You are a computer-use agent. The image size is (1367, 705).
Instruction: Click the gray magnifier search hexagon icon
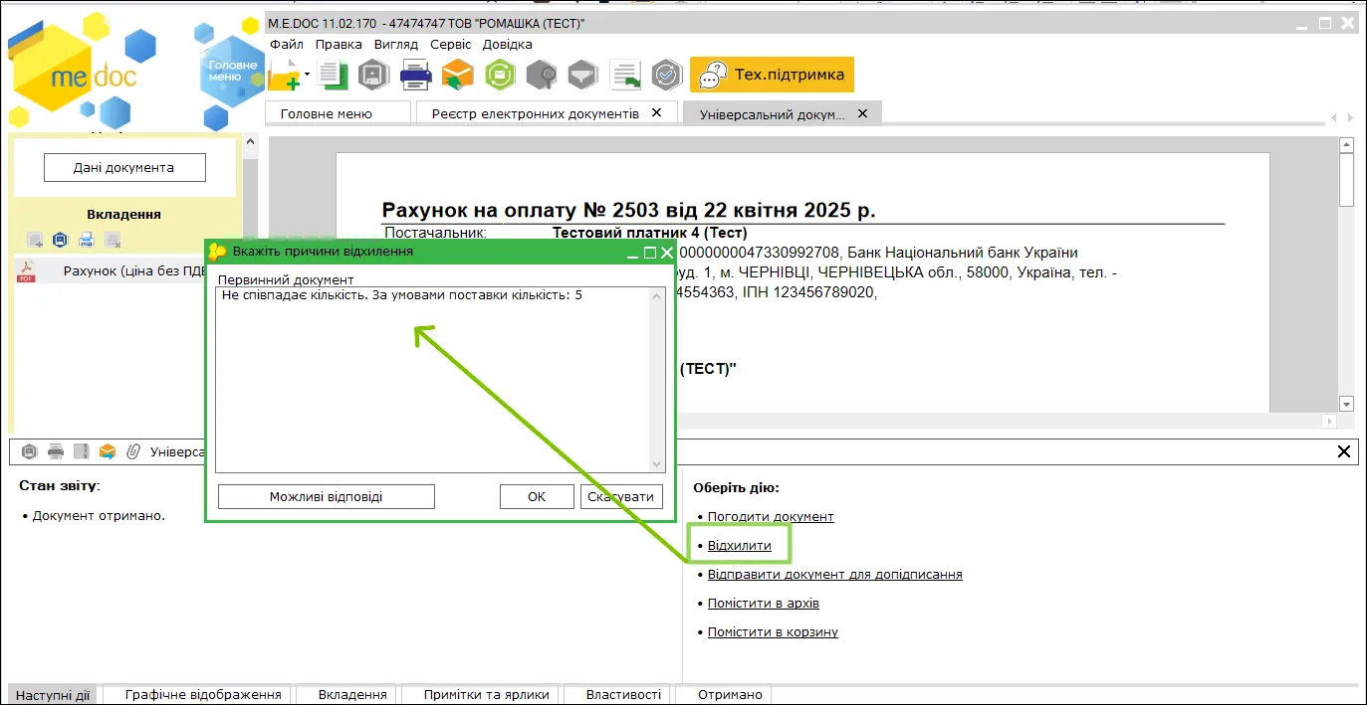(542, 75)
